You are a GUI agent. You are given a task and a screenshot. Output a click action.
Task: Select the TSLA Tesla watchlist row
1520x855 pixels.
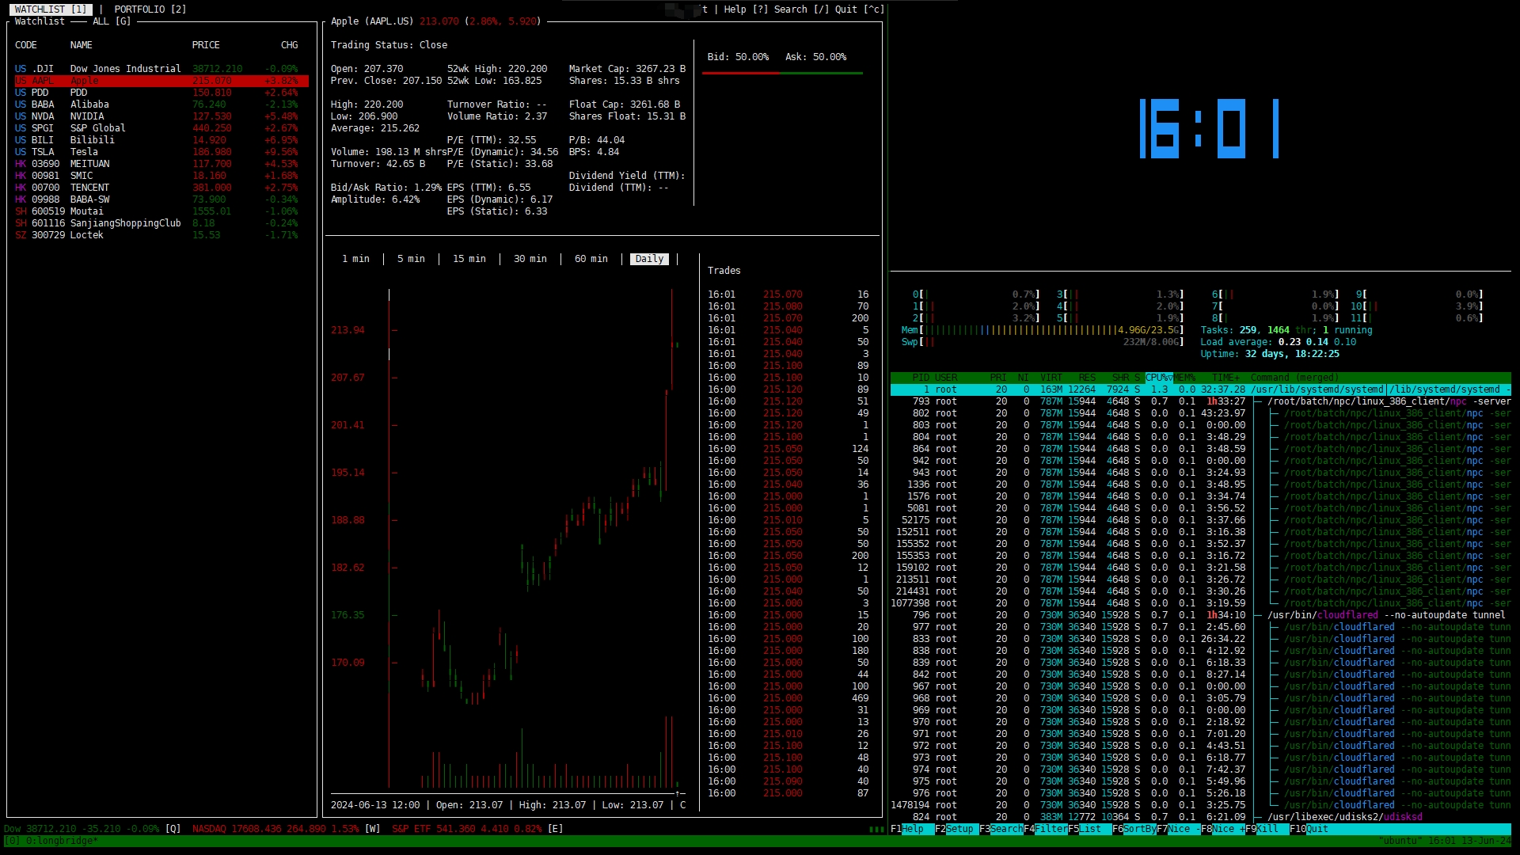161,152
